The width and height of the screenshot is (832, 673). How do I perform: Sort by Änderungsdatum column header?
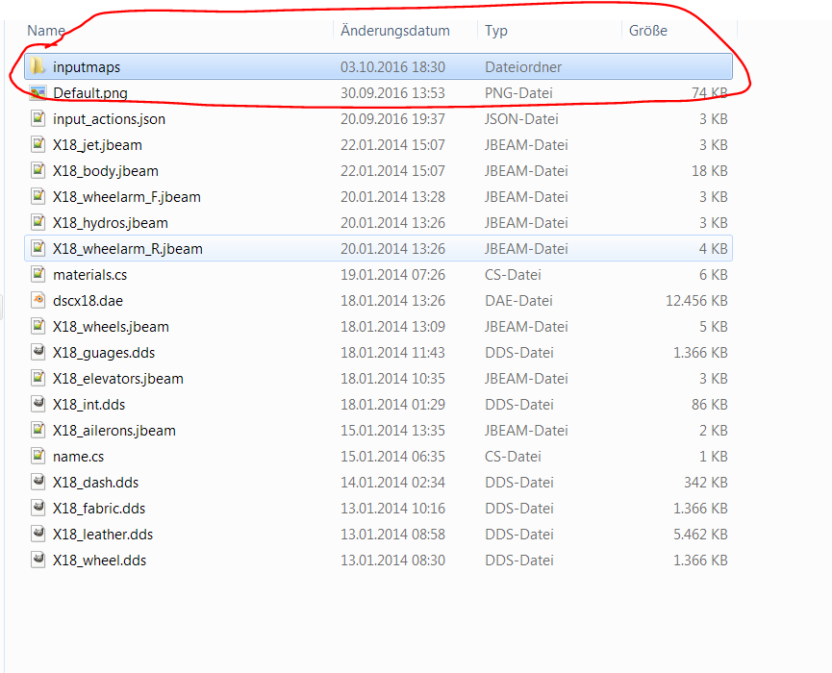pos(394,30)
